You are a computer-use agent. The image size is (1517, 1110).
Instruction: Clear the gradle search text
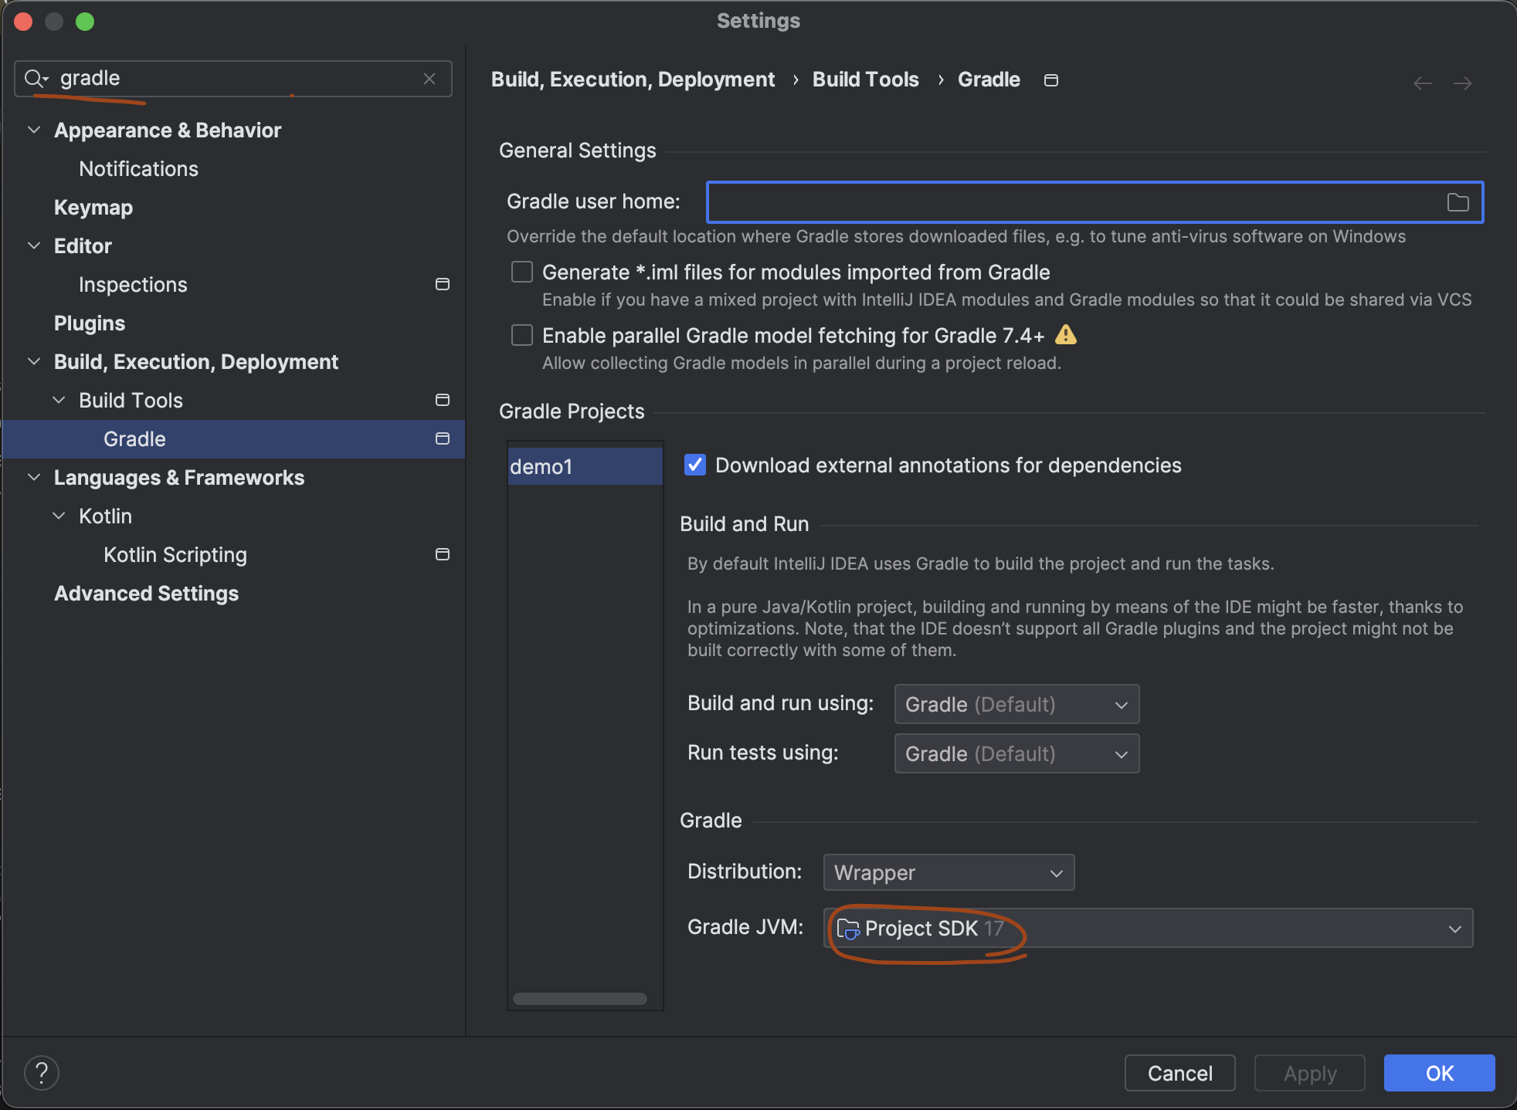coord(429,79)
